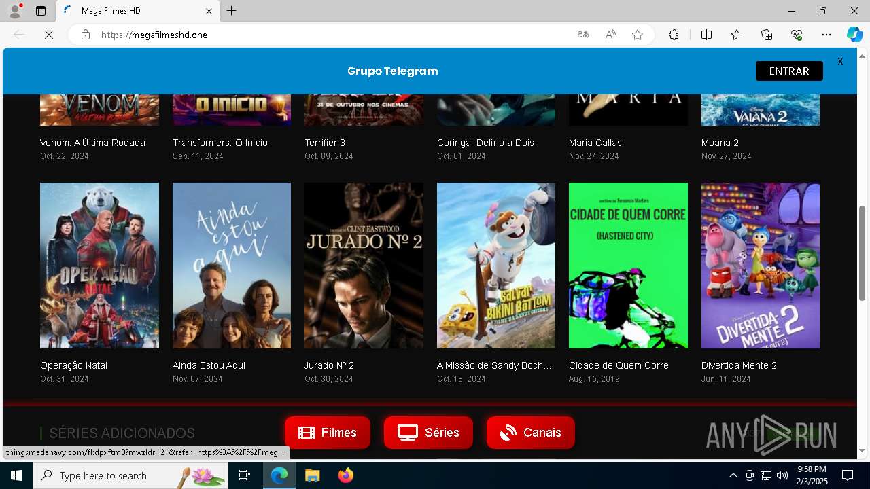This screenshot has width=870, height=489.
Task: Click the date Aug. 15, 2019
Action: [x=594, y=379]
